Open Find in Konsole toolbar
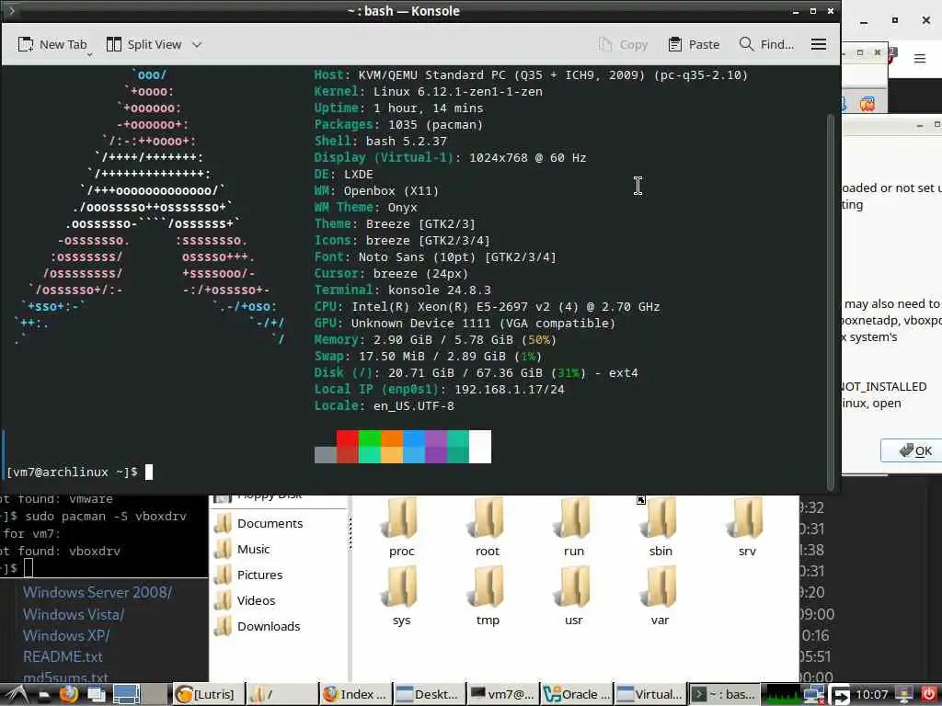This screenshot has width=942, height=706. 766,44
